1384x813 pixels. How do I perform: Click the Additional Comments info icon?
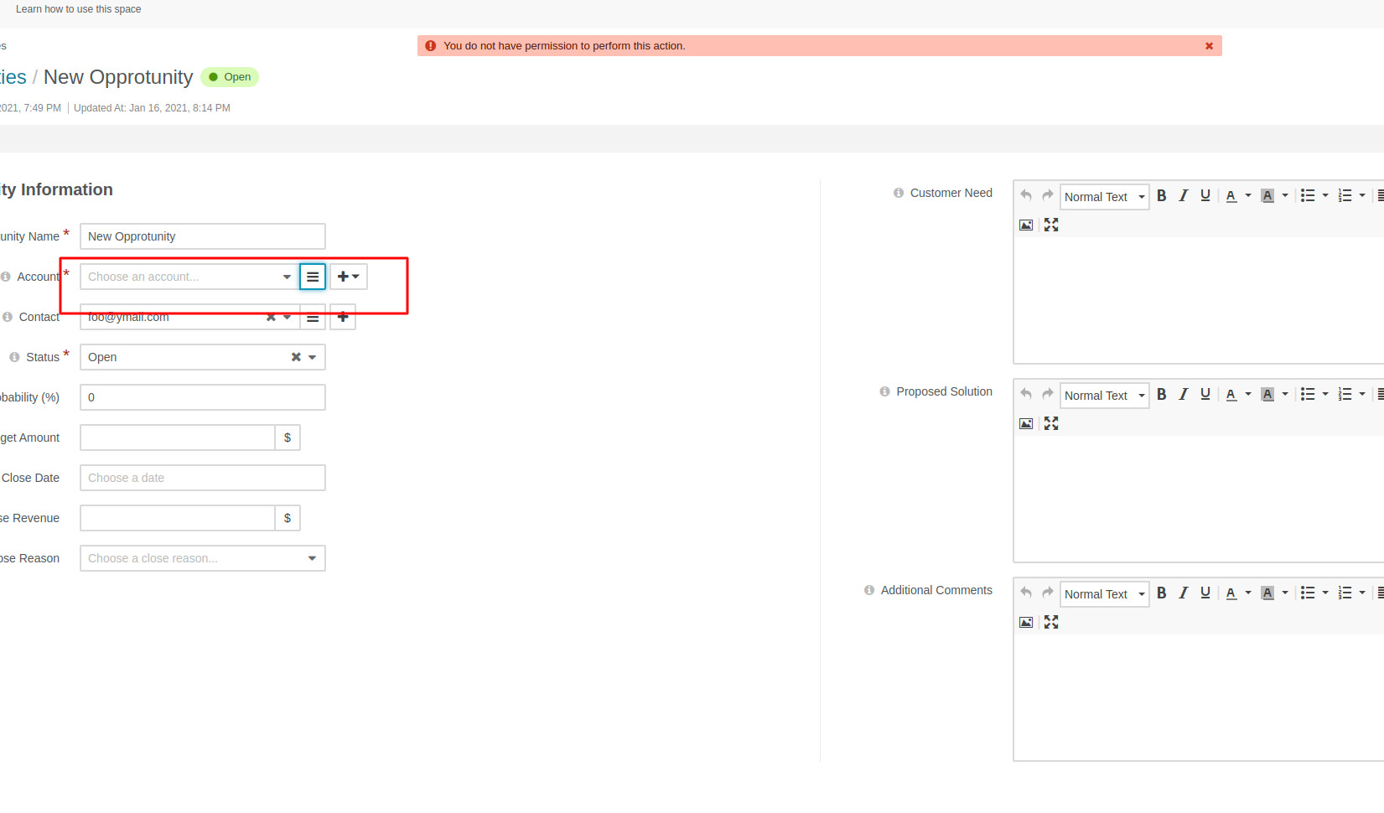pos(869,590)
